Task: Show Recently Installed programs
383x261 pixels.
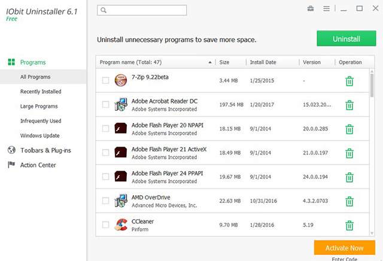Action: coord(41,92)
